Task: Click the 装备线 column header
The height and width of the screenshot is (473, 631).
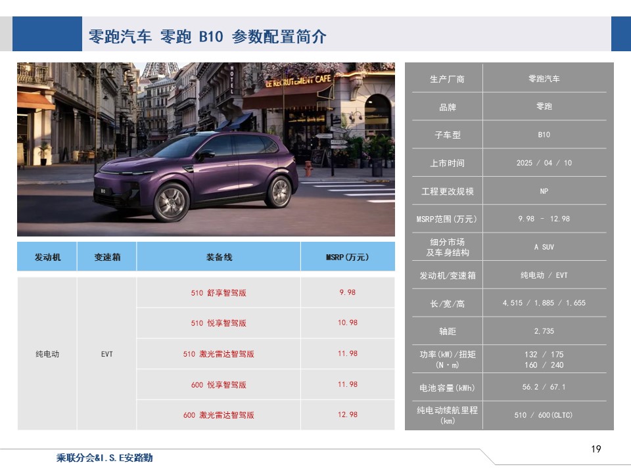Action: (x=219, y=257)
